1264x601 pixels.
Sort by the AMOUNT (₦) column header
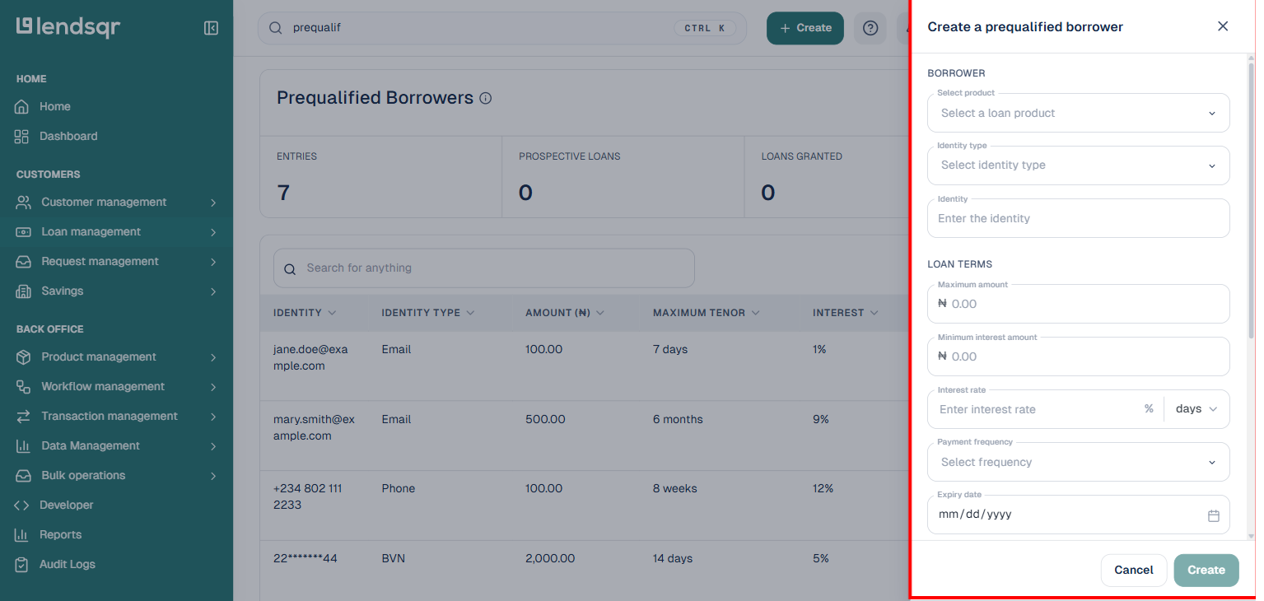point(565,313)
